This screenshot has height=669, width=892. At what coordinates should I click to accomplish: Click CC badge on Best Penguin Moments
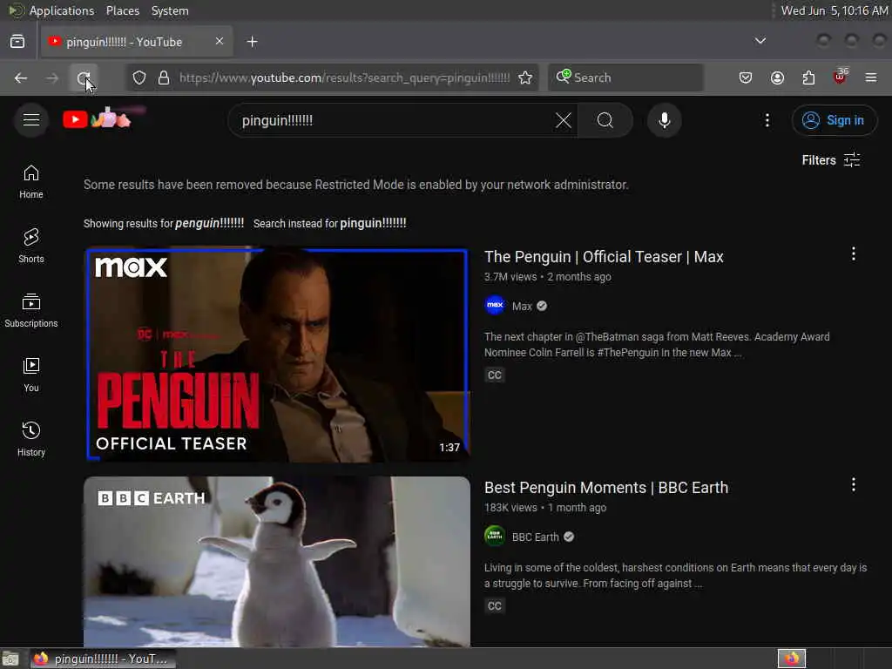(x=495, y=606)
